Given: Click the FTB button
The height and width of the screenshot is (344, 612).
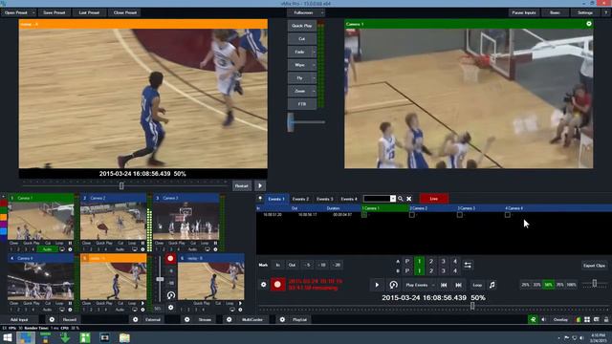Looking at the screenshot, I should pyautogui.click(x=302, y=104).
